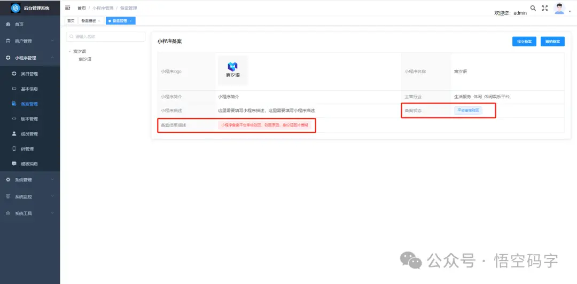This screenshot has height=284, width=577.
Task: Open 首页 via its dashboard icon in sidebar
Action: [x=7, y=24]
